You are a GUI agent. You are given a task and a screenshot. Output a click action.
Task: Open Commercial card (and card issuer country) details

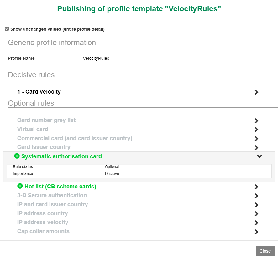pyautogui.click(x=256, y=139)
